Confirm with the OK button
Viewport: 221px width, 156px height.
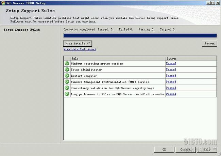pyautogui.click(x=164, y=150)
